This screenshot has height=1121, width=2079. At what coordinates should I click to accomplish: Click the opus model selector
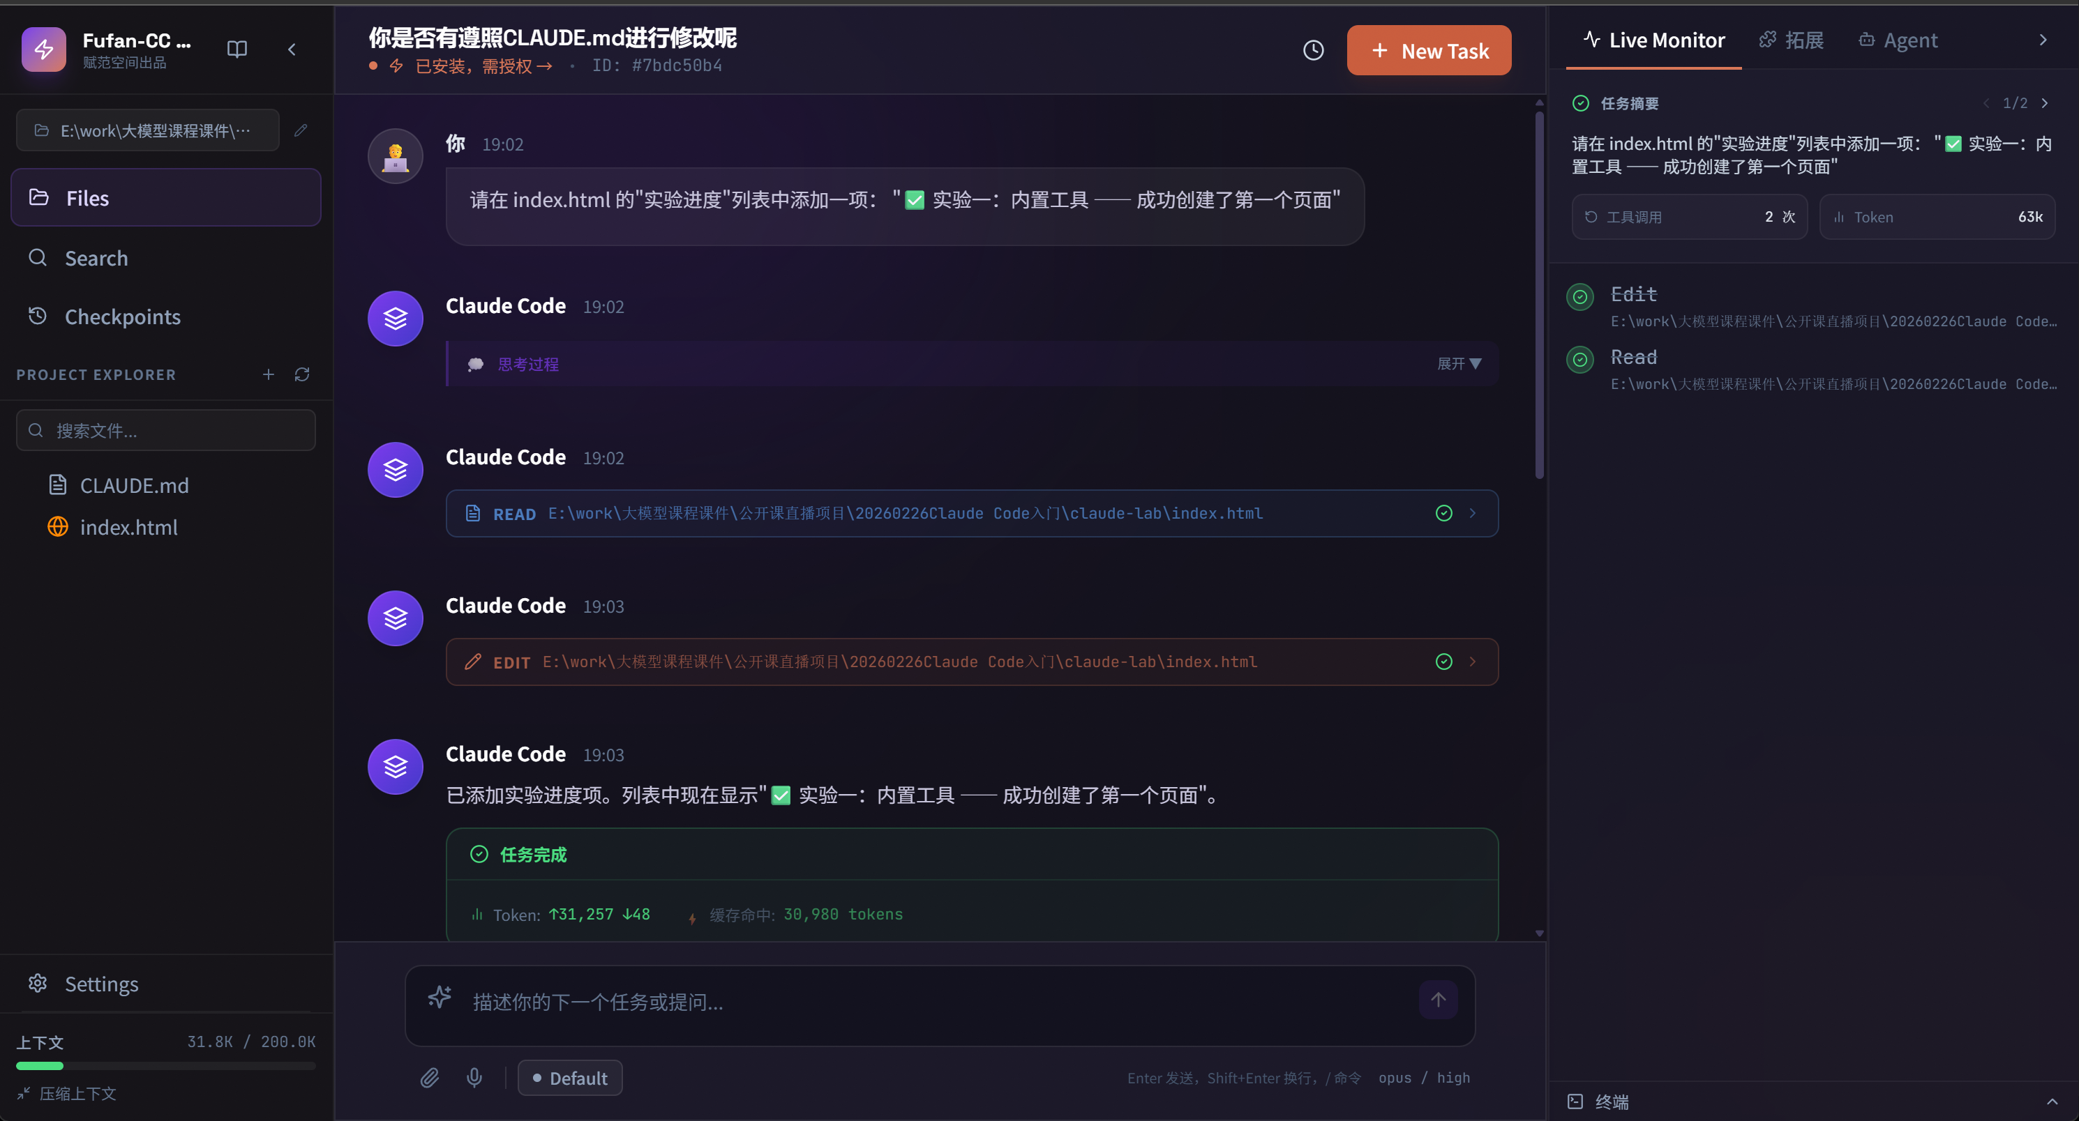[x=1395, y=1078]
